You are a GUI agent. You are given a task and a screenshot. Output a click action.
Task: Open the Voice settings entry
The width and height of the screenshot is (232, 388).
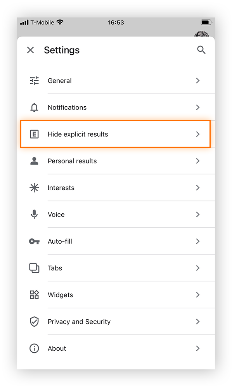pyautogui.click(x=116, y=214)
